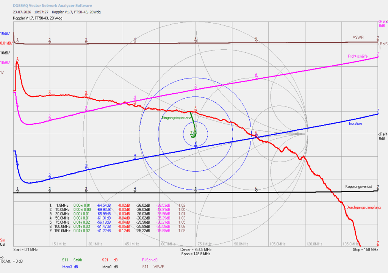The height and width of the screenshot is (273, 388).
Task: Click the 15.1MHz frequency axis label
Action: (x=59, y=244)
